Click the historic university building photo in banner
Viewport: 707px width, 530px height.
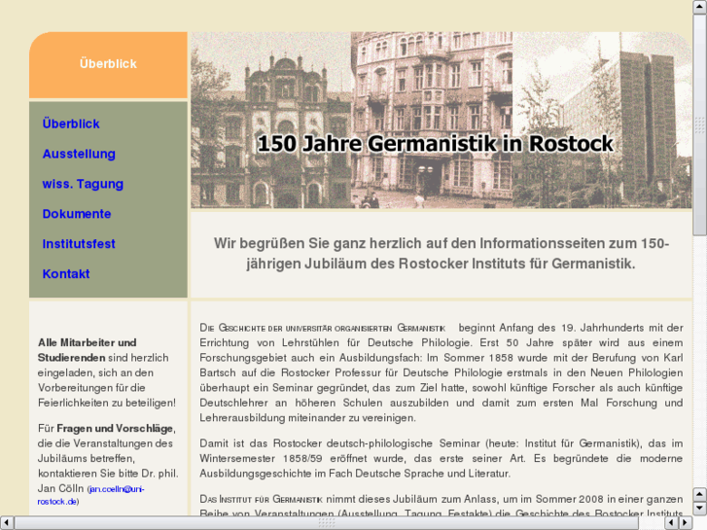pyautogui.click(x=270, y=120)
